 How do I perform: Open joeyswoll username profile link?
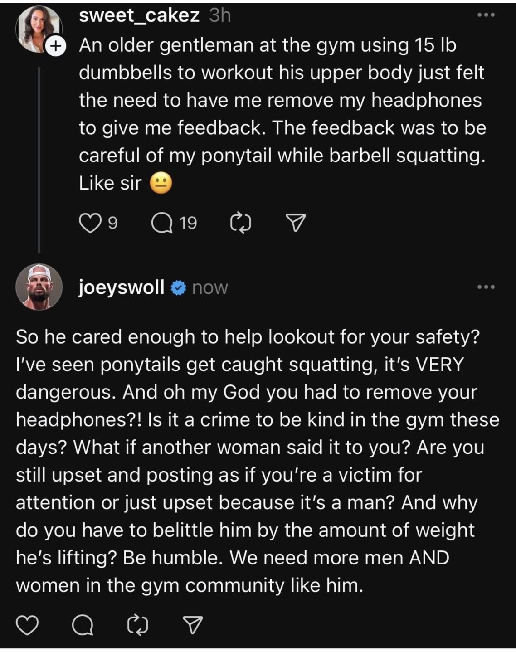(x=122, y=287)
